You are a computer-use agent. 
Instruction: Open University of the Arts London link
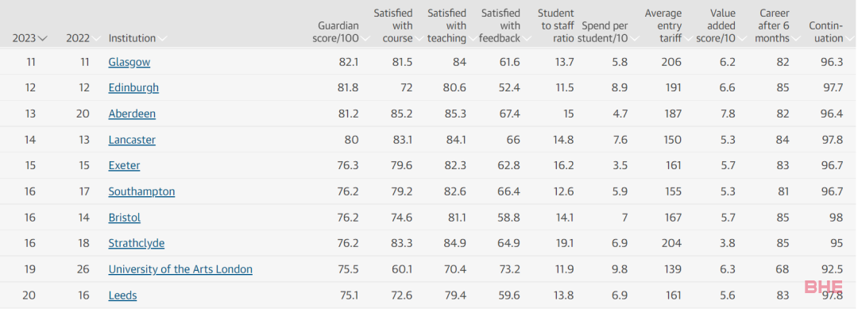click(x=180, y=269)
